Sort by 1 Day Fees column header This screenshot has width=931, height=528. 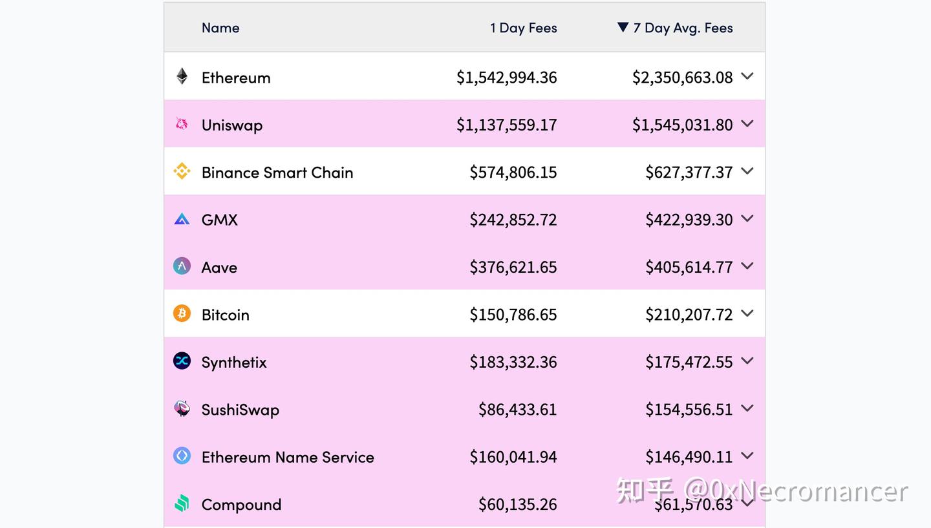523,28
